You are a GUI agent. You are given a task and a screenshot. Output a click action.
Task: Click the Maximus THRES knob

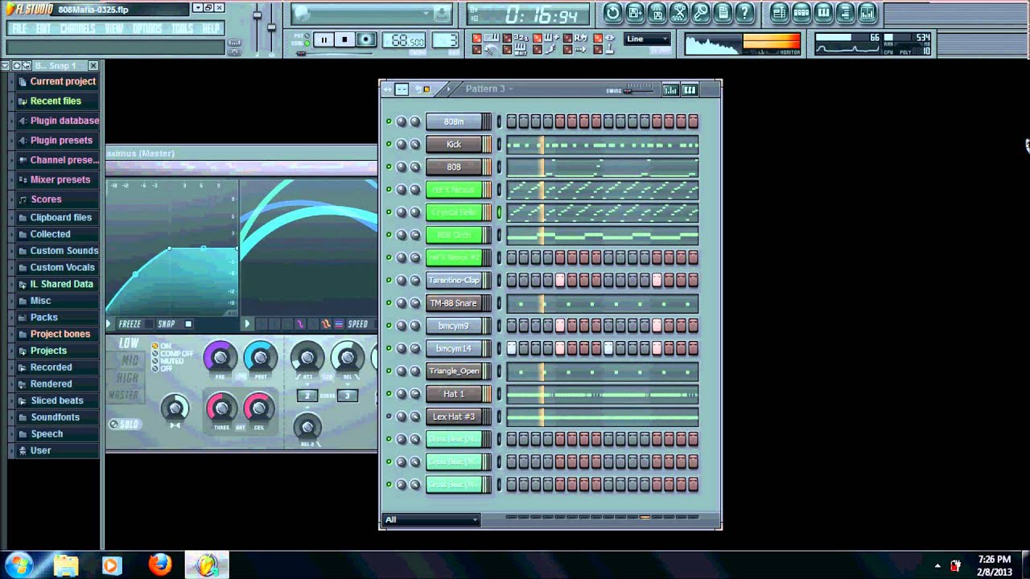point(221,409)
